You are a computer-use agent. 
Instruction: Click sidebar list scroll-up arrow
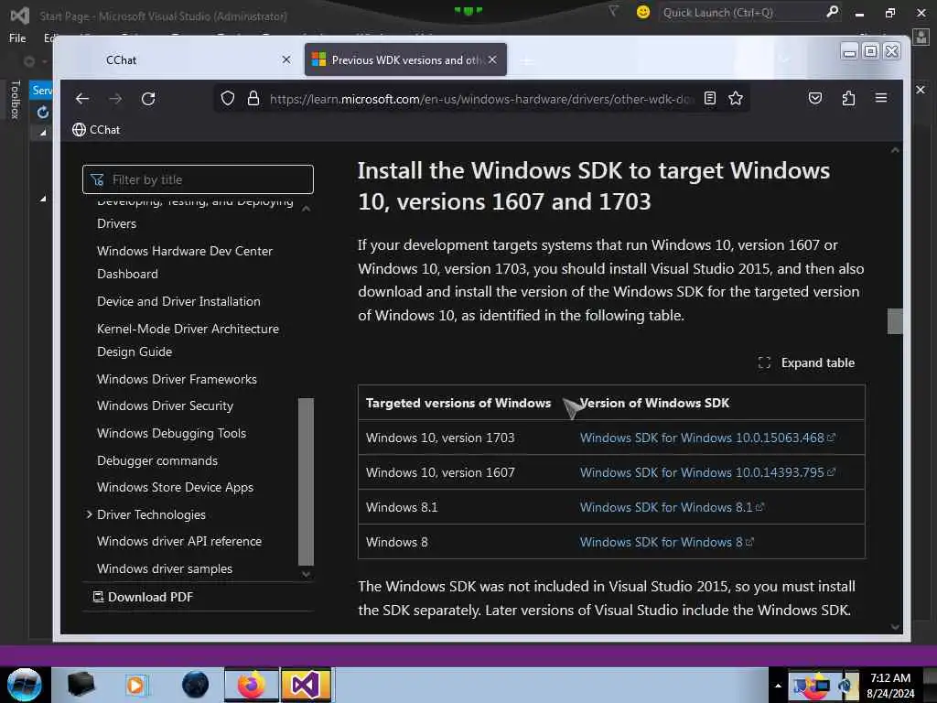tap(306, 209)
